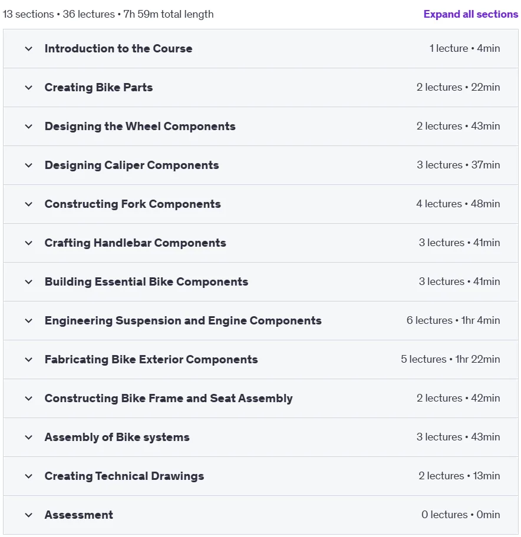The image size is (521, 537).
Task: Expand the Introduction to the Course chevron
Action: point(29,49)
